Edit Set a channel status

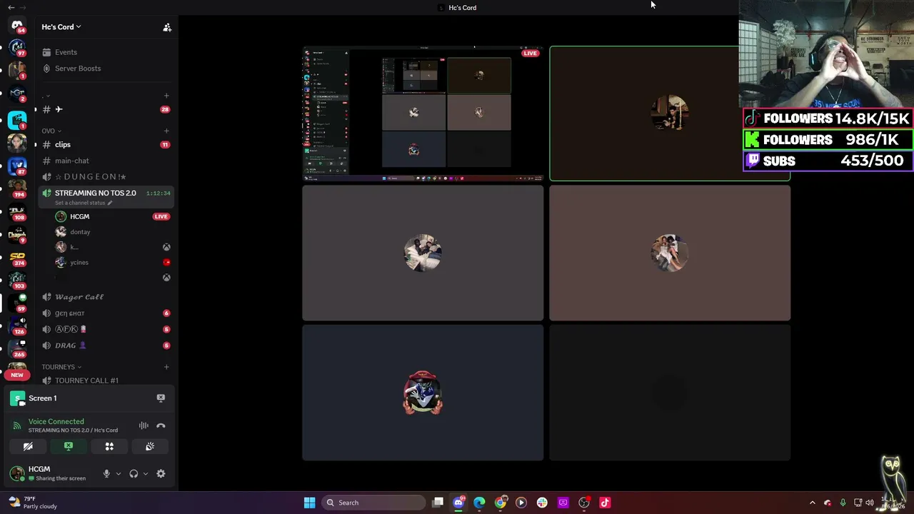[84, 203]
